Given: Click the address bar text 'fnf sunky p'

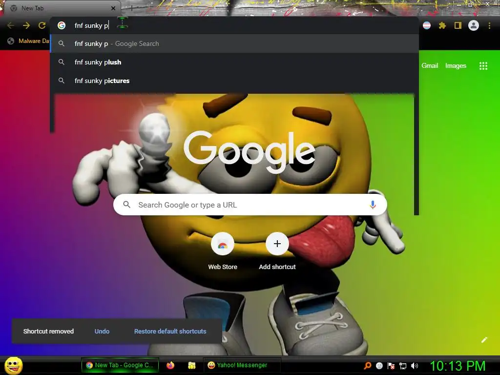Looking at the screenshot, I should (x=91, y=25).
